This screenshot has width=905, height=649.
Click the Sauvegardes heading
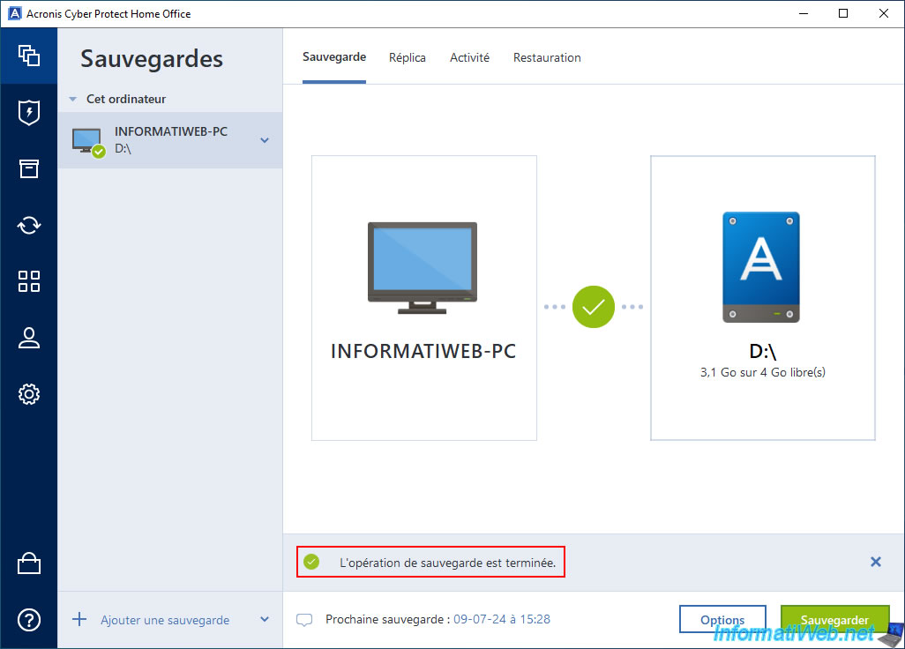click(152, 59)
